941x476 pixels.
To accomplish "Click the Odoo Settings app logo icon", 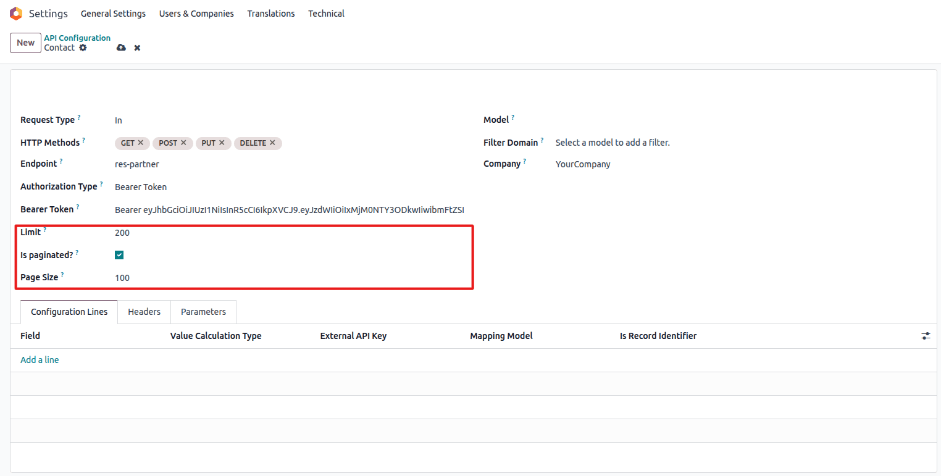I will pyautogui.click(x=16, y=14).
